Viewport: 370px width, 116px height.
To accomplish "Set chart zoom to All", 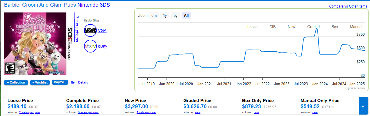I will [x=186, y=16].
